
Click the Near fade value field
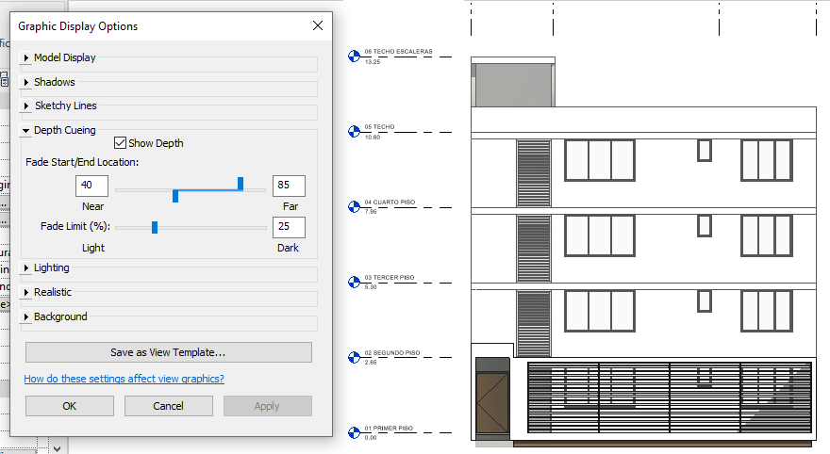tap(92, 186)
